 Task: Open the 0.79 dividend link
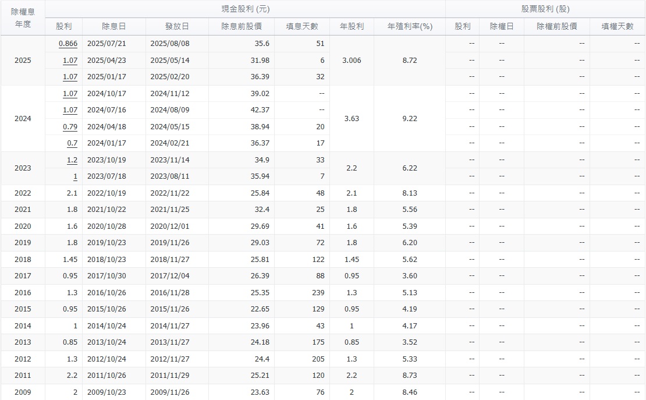(70, 126)
